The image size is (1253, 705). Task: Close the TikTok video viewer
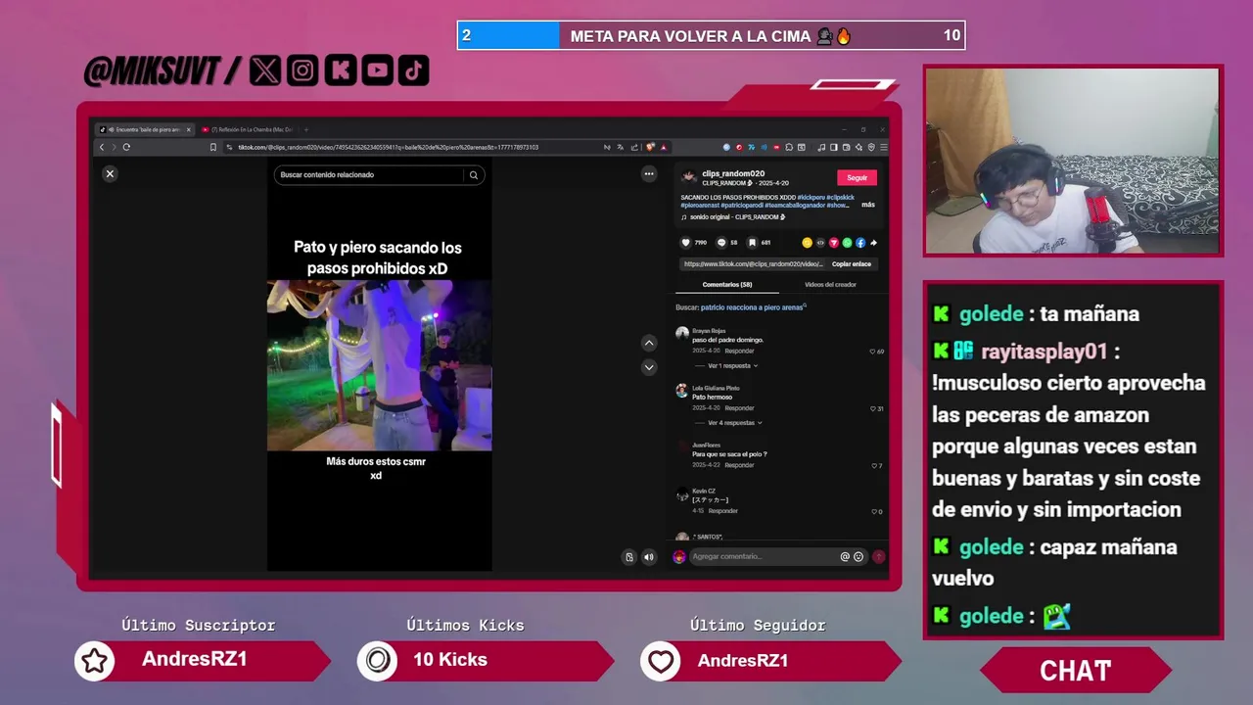110,173
